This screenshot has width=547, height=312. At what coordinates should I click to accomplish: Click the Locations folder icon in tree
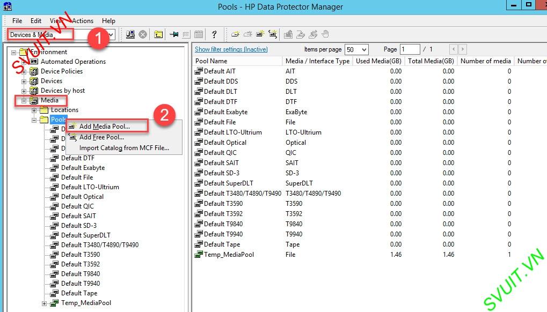(x=44, y=110)
